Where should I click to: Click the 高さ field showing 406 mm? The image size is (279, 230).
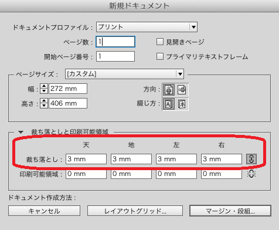68,103
